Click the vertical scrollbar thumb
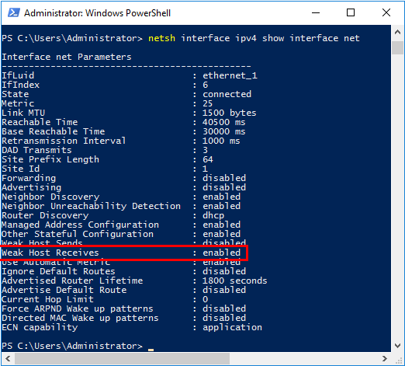Image resolution: width=405 pixels, height=366 pixels. coord(397,47)
